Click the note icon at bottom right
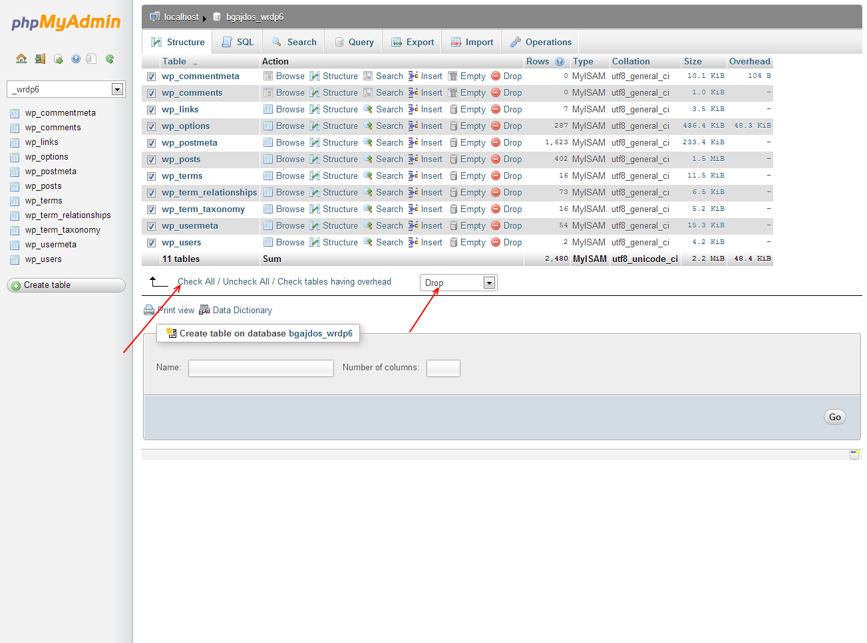 [x=854, y=455]
